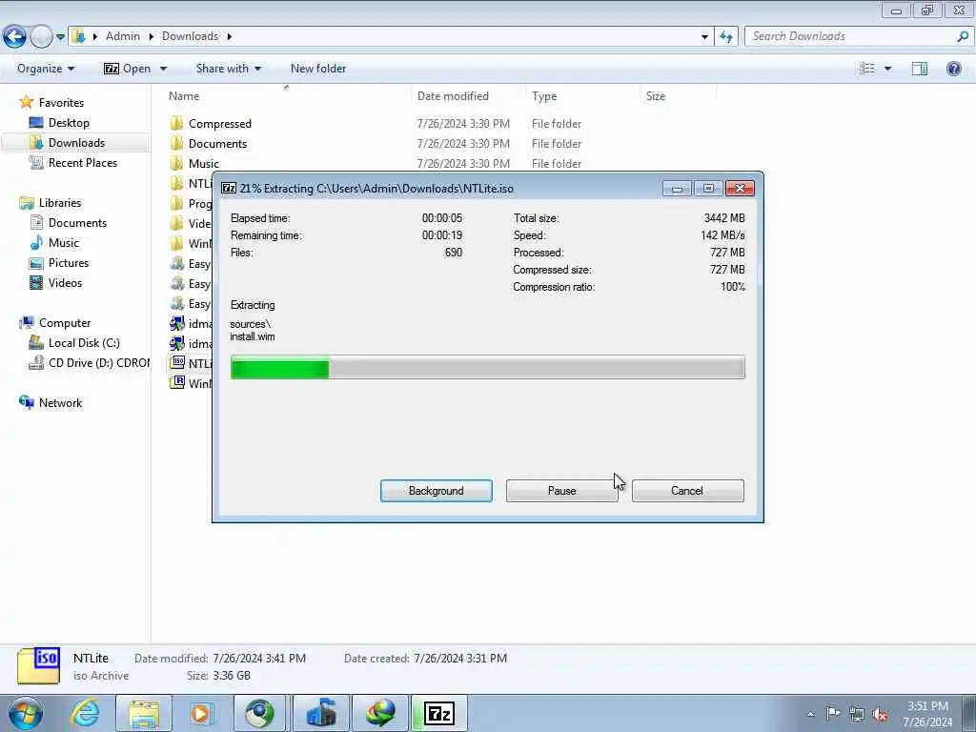The height and width of the screenshot is (732, 976).
Task: Open Windows Media Player taskbar icon
Action: (201, 713)
